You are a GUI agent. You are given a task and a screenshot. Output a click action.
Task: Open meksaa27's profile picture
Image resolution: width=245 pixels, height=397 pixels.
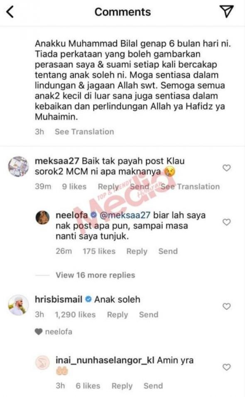pos(18,167)
